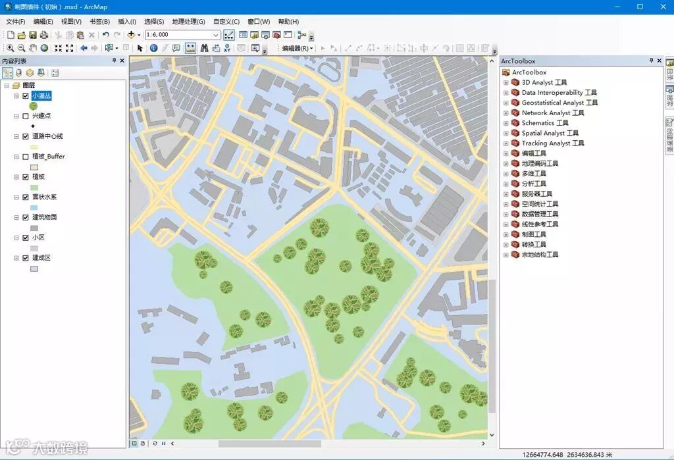Select the Zoom In tool

click(x=11, y=48)
